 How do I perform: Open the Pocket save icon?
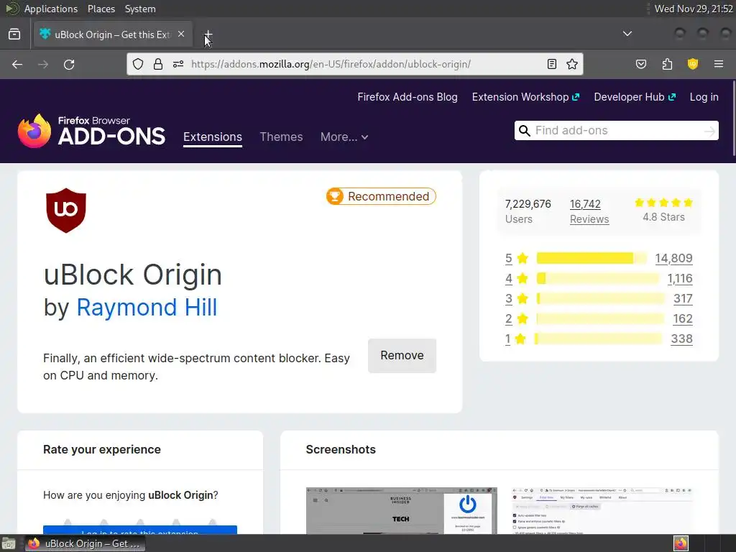click(641, 64)
